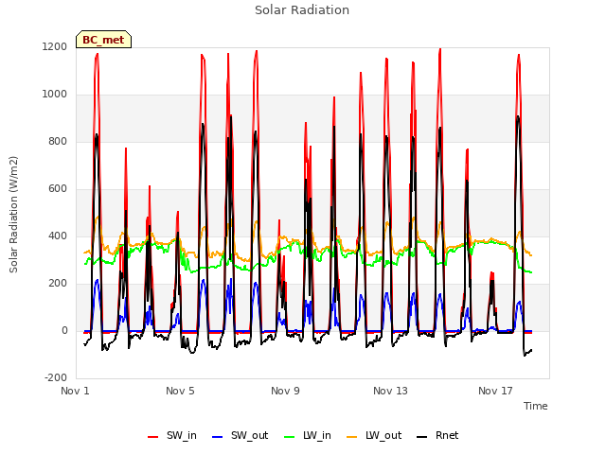Click the 800 y-axis tick label
The image size is (606, 454).
click(x=58, y=141)
